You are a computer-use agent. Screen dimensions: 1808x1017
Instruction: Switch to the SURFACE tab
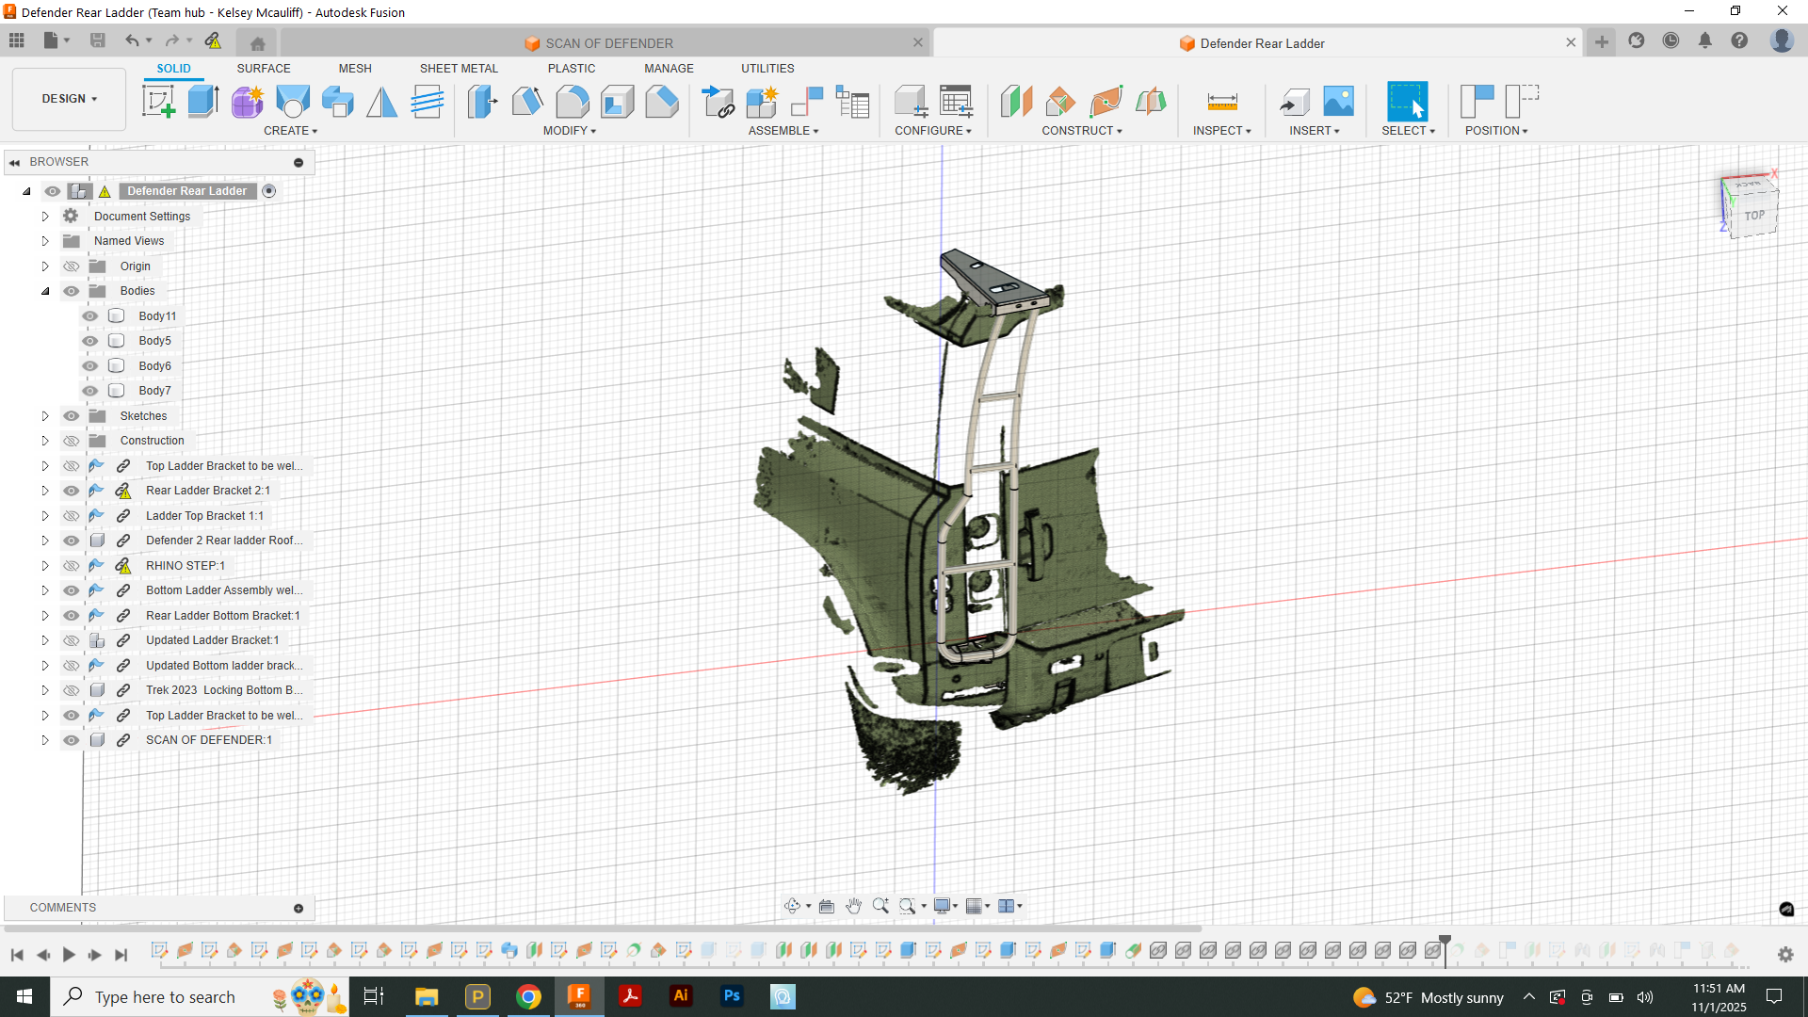263,68
